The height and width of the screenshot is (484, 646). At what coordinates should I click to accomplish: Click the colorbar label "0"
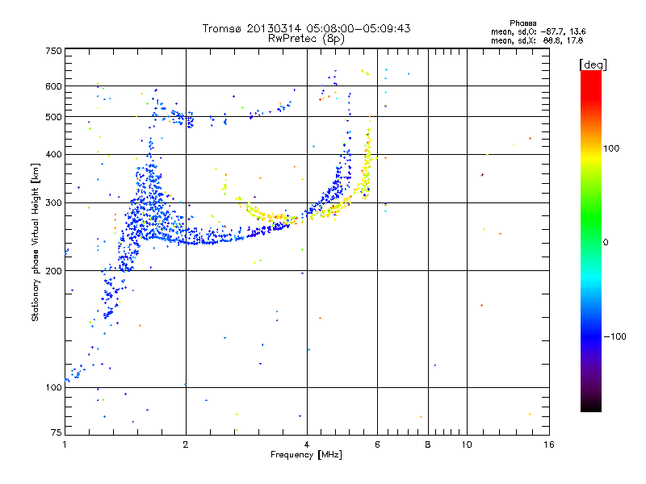click(606, 242)
